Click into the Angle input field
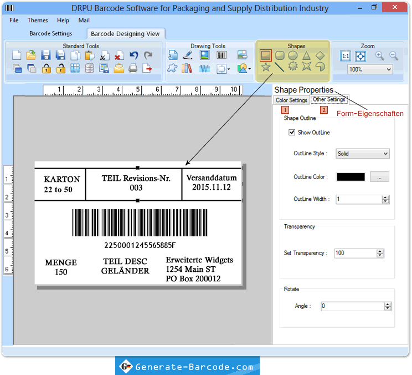Screen dimensions: 412x375 click(353, 306)
